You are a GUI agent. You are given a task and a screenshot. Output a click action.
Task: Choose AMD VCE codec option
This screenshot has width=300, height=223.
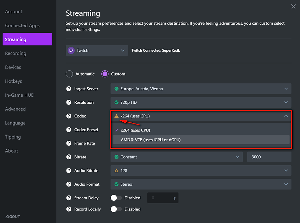(x=201, y=140)
